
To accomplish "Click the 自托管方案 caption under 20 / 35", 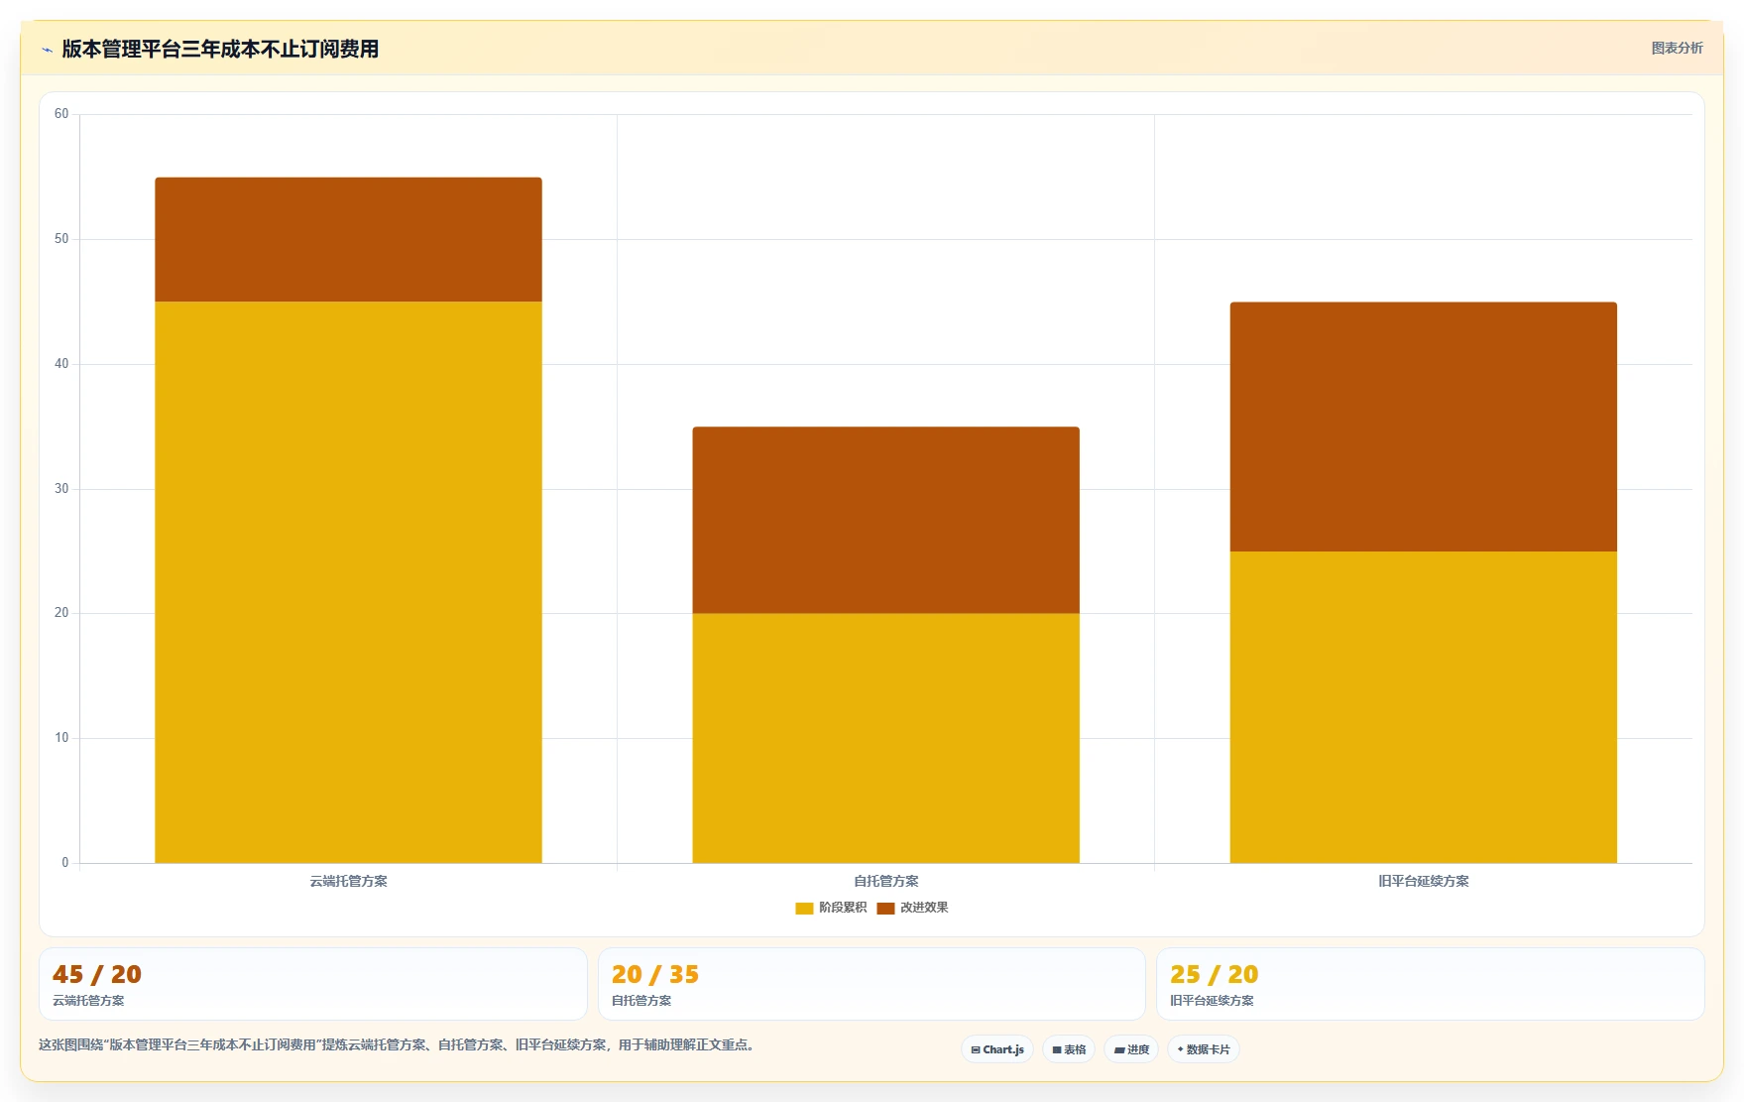I will point(641,1001).
